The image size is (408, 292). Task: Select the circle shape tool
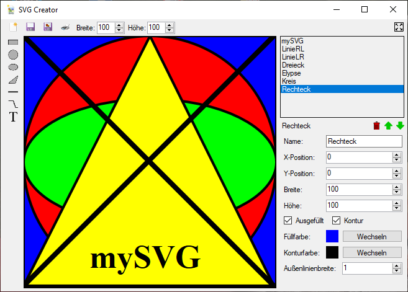(12, 55)
